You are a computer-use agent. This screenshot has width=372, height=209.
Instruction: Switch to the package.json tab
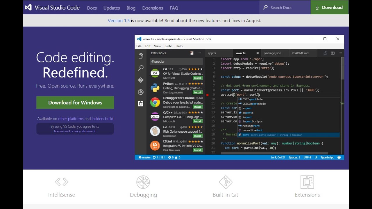(275, 53)
